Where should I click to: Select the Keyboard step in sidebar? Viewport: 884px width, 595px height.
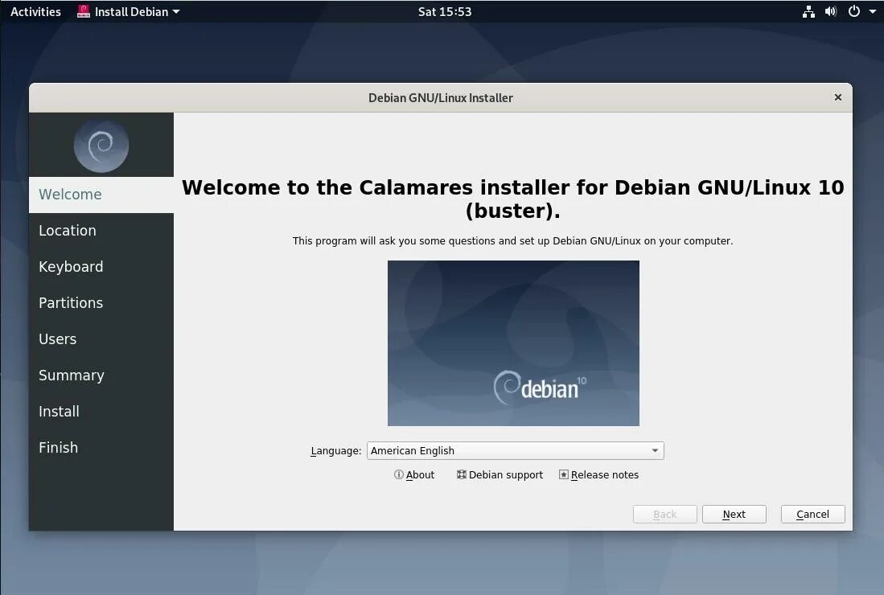[x=101, y=266]
